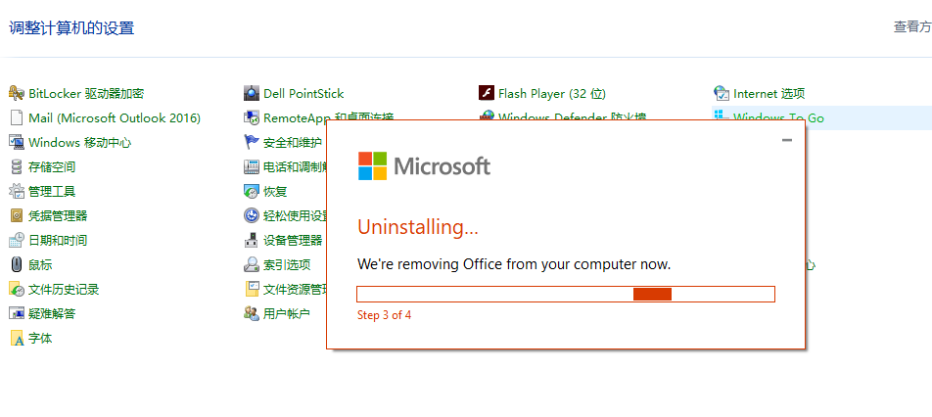
Task: Click the Flash Player (32 位) icon
Action: click(486, 93)
